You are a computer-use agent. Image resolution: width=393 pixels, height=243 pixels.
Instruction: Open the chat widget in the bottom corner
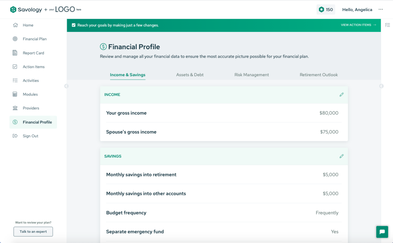point(382,232)
